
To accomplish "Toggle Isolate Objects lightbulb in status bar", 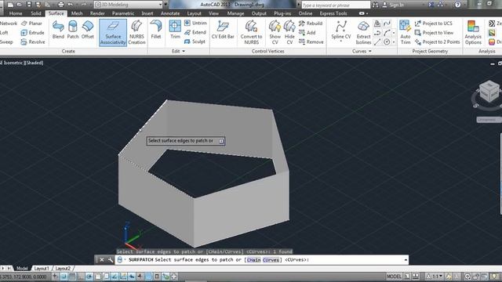I will [x=495, y=277].
